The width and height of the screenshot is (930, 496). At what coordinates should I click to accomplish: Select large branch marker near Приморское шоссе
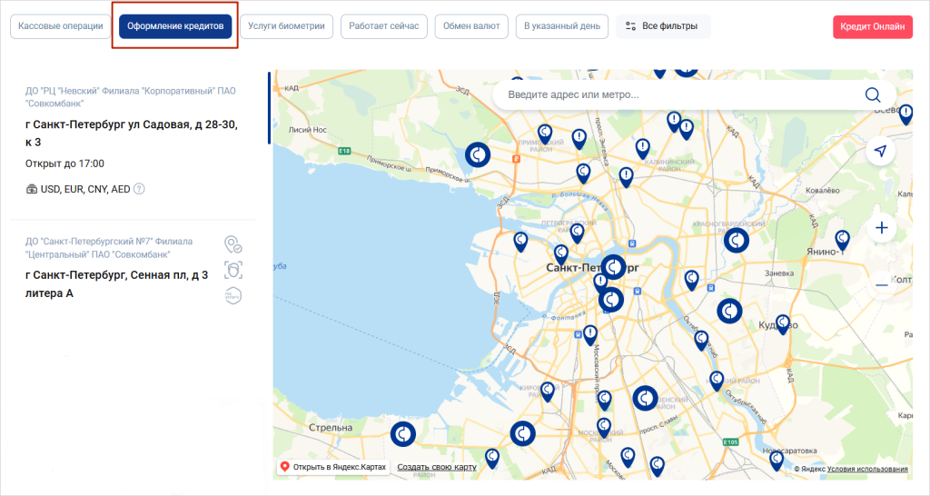click(x=478, y=154)
